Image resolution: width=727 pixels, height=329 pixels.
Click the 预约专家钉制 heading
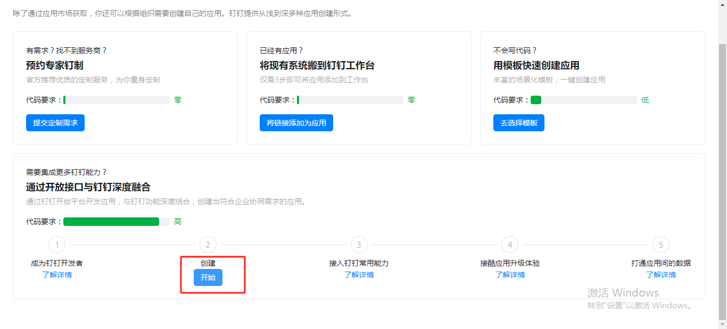tap(55, 65)
